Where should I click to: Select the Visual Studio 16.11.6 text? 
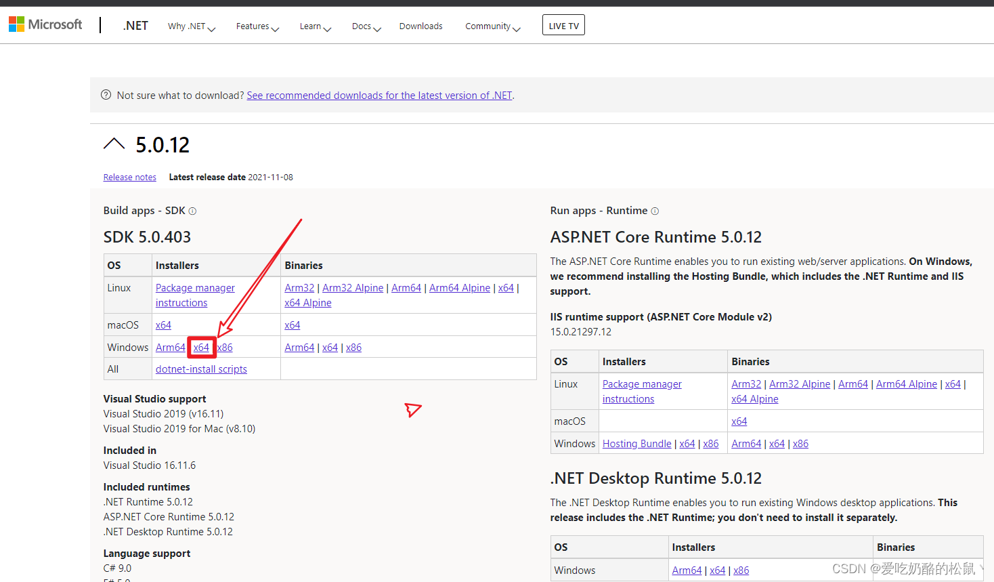point(150,465)
